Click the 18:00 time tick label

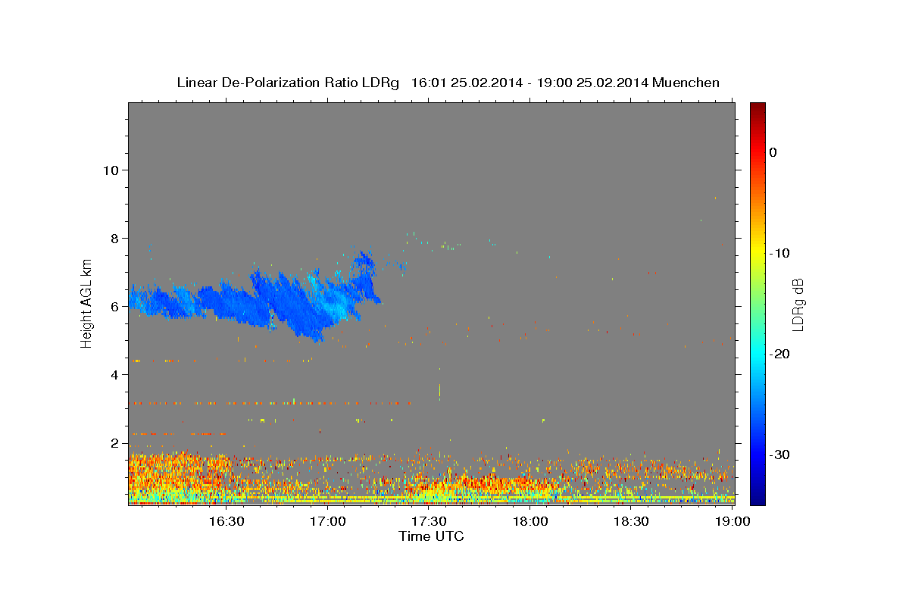530,521
